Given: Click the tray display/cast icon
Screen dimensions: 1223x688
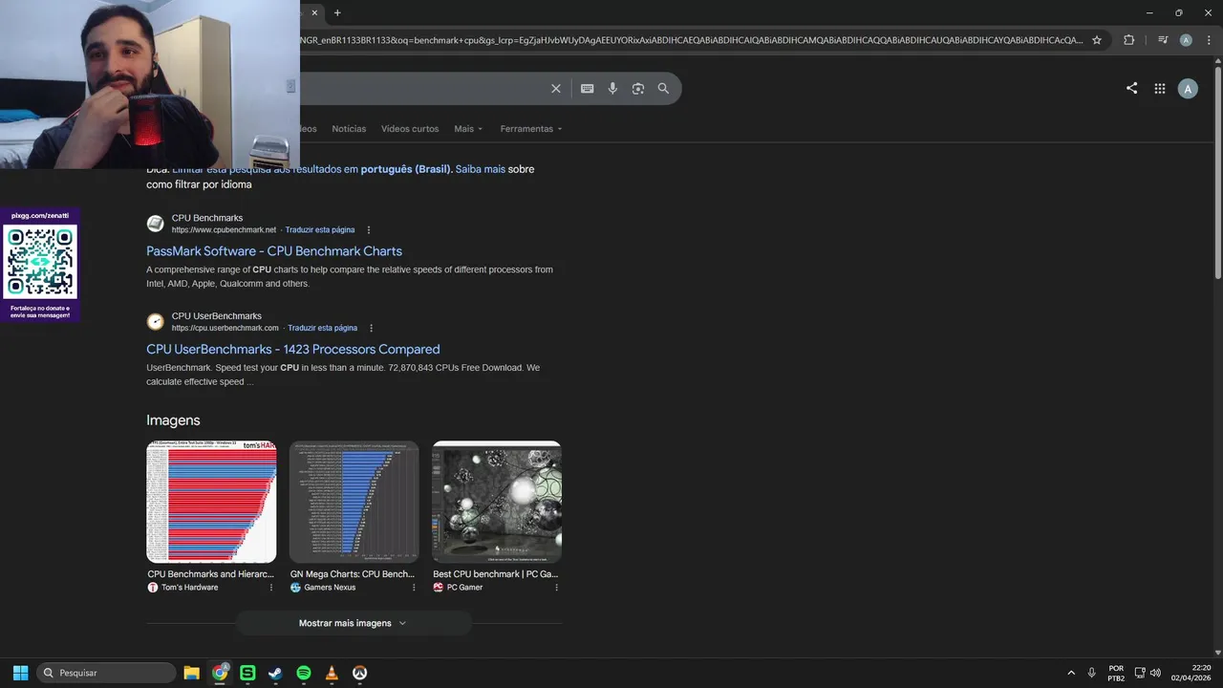Looking at the screenshot, I should pos(1139,673).
